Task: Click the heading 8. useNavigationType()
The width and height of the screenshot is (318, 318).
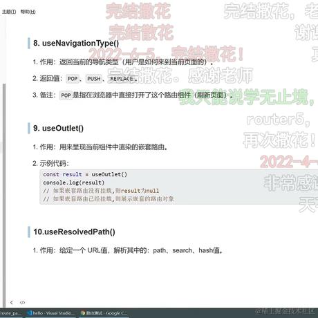Action: point(76,43)
